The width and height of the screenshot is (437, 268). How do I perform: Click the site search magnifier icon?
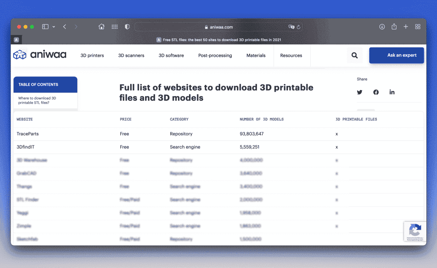[x=355, y=55]
